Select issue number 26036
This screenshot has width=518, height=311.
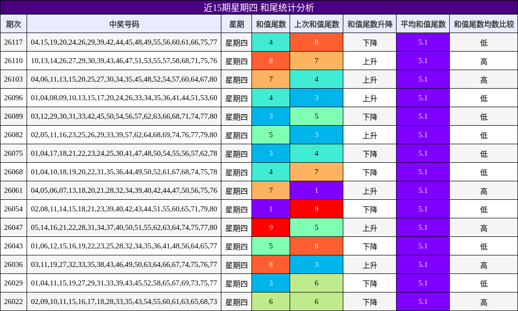pyautogui.click(x=14, y=264)
